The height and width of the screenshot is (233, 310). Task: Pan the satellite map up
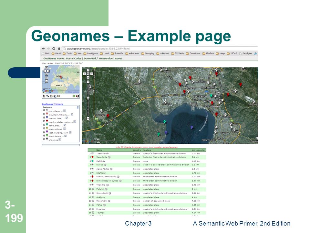click(x=88, y=70)
